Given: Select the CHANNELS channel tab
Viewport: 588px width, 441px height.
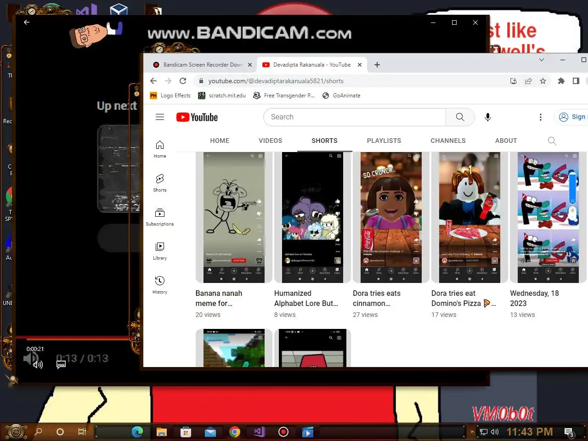Looking at the screenshot, I should tap(448, 141).
